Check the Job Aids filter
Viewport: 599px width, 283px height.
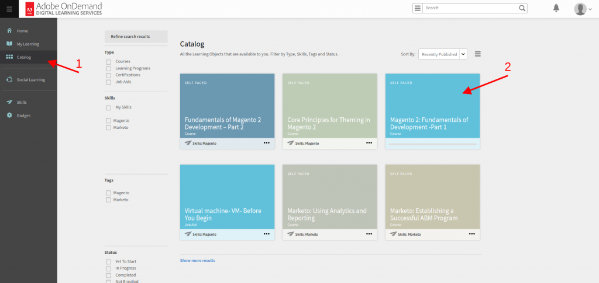tap(108, 82)
